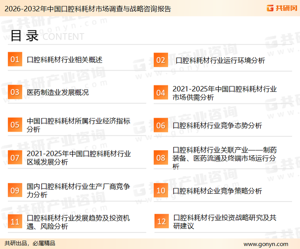Image resolution: width=300 pixels, height=249 pixels.
Task: Click the report title 2026-2032年中国口腔科耗材 header
Action: [88, 9]
